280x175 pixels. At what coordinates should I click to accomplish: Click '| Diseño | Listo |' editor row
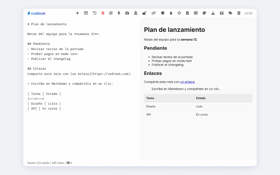click(44, 104)
